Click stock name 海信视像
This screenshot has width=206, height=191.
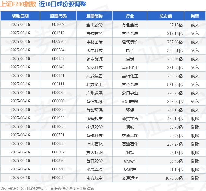[94, 102]
